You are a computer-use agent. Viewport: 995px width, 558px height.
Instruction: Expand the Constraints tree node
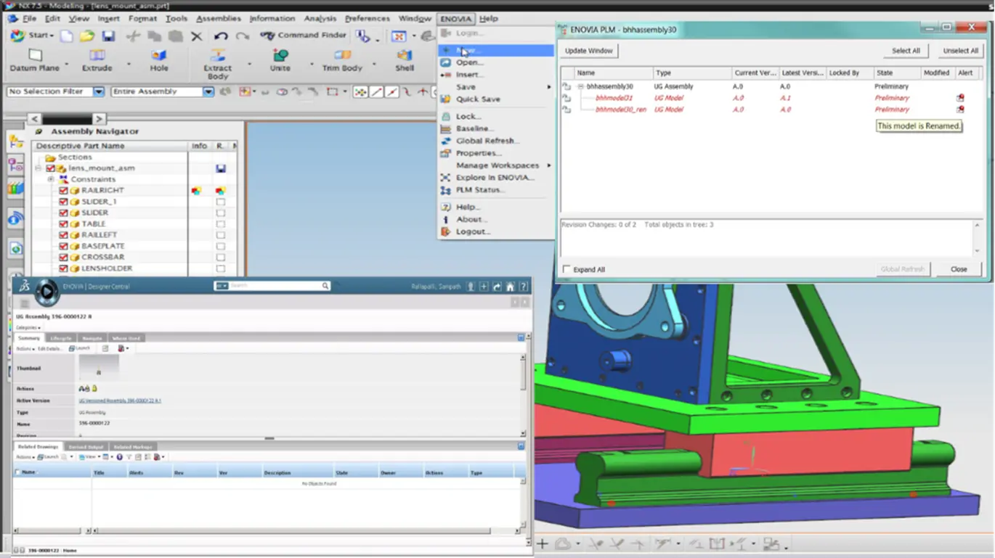tap(50, 179)
